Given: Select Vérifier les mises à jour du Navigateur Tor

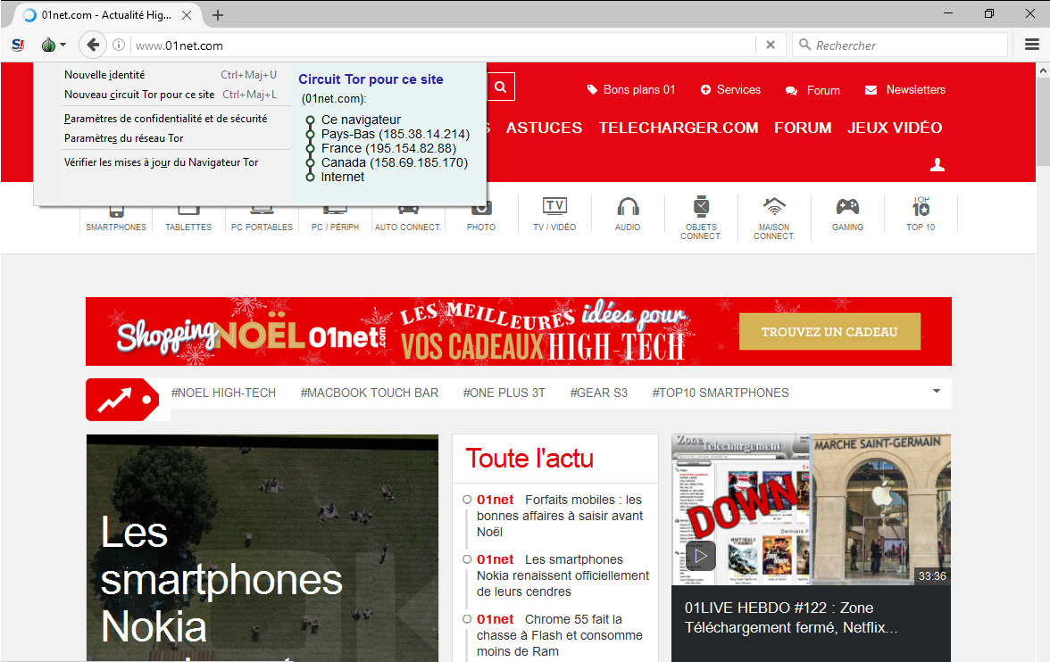Looking at the screenshot, I should [x=162, y=162].
